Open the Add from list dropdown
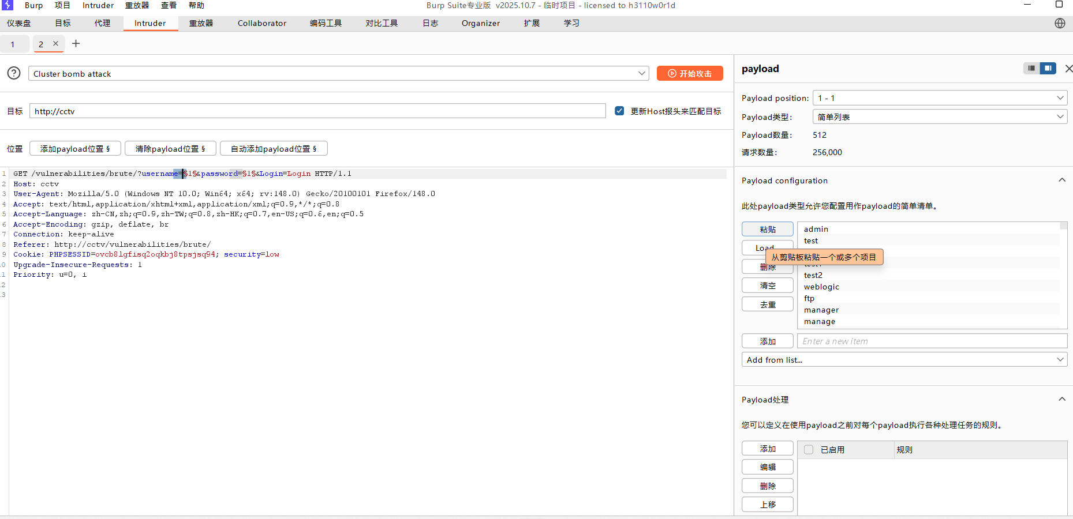The height and width of the screenshot is (519, 1073). click(904, 360)
